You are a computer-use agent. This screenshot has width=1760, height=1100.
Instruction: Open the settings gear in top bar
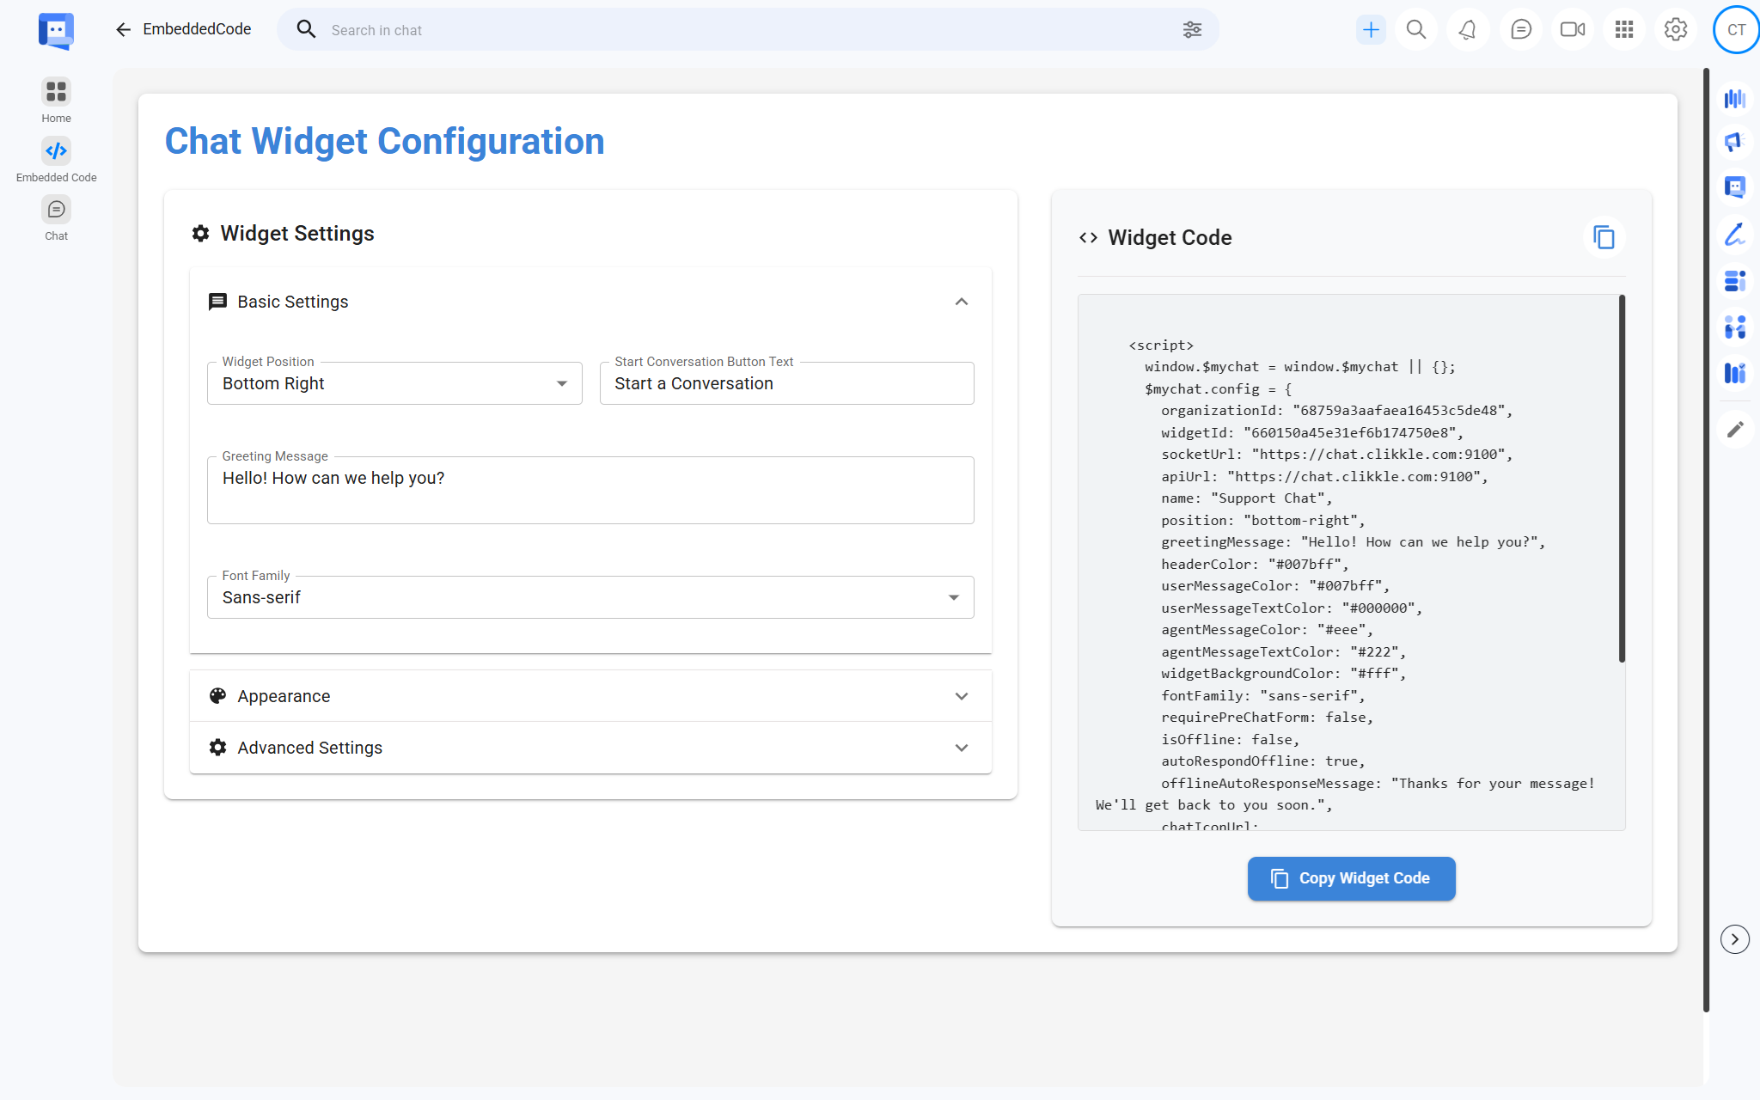click(1675, 30)
